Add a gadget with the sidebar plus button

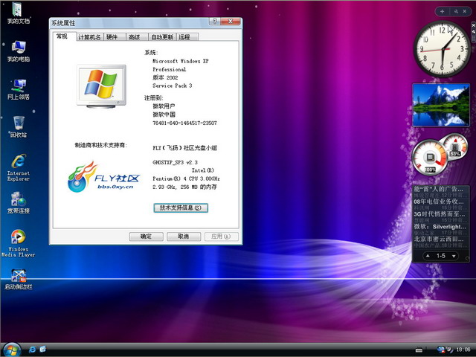point(442,11)
